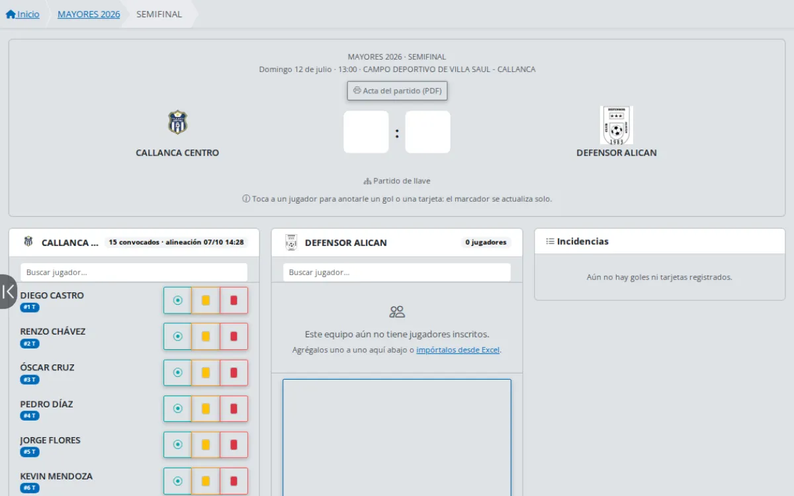Image resolution: width=794 pixels, height=496 pixels.
Task: Click the importálos desde Excel link
Action: [x=458, y=350]
